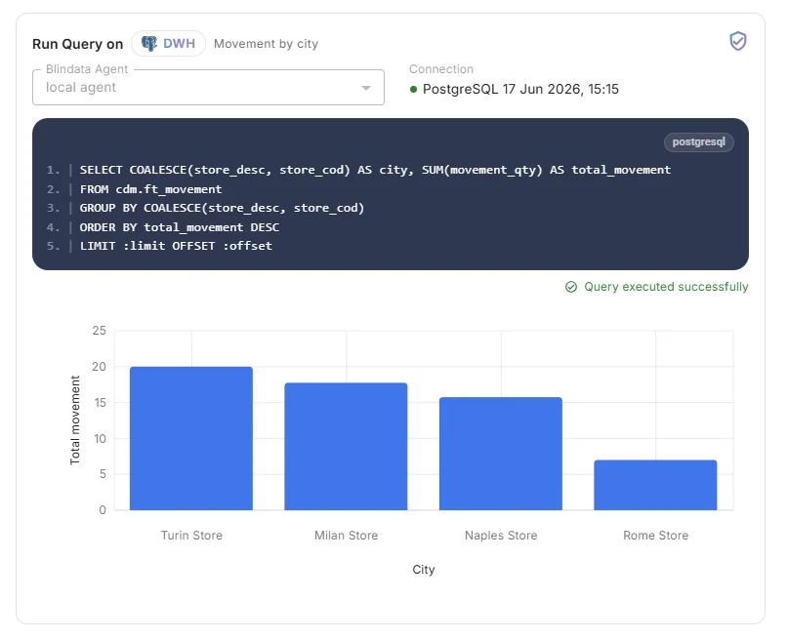This screenshot has height=639, width=788.
Task: Click the Milan Store axis label
Action: (x=347, y=535)
